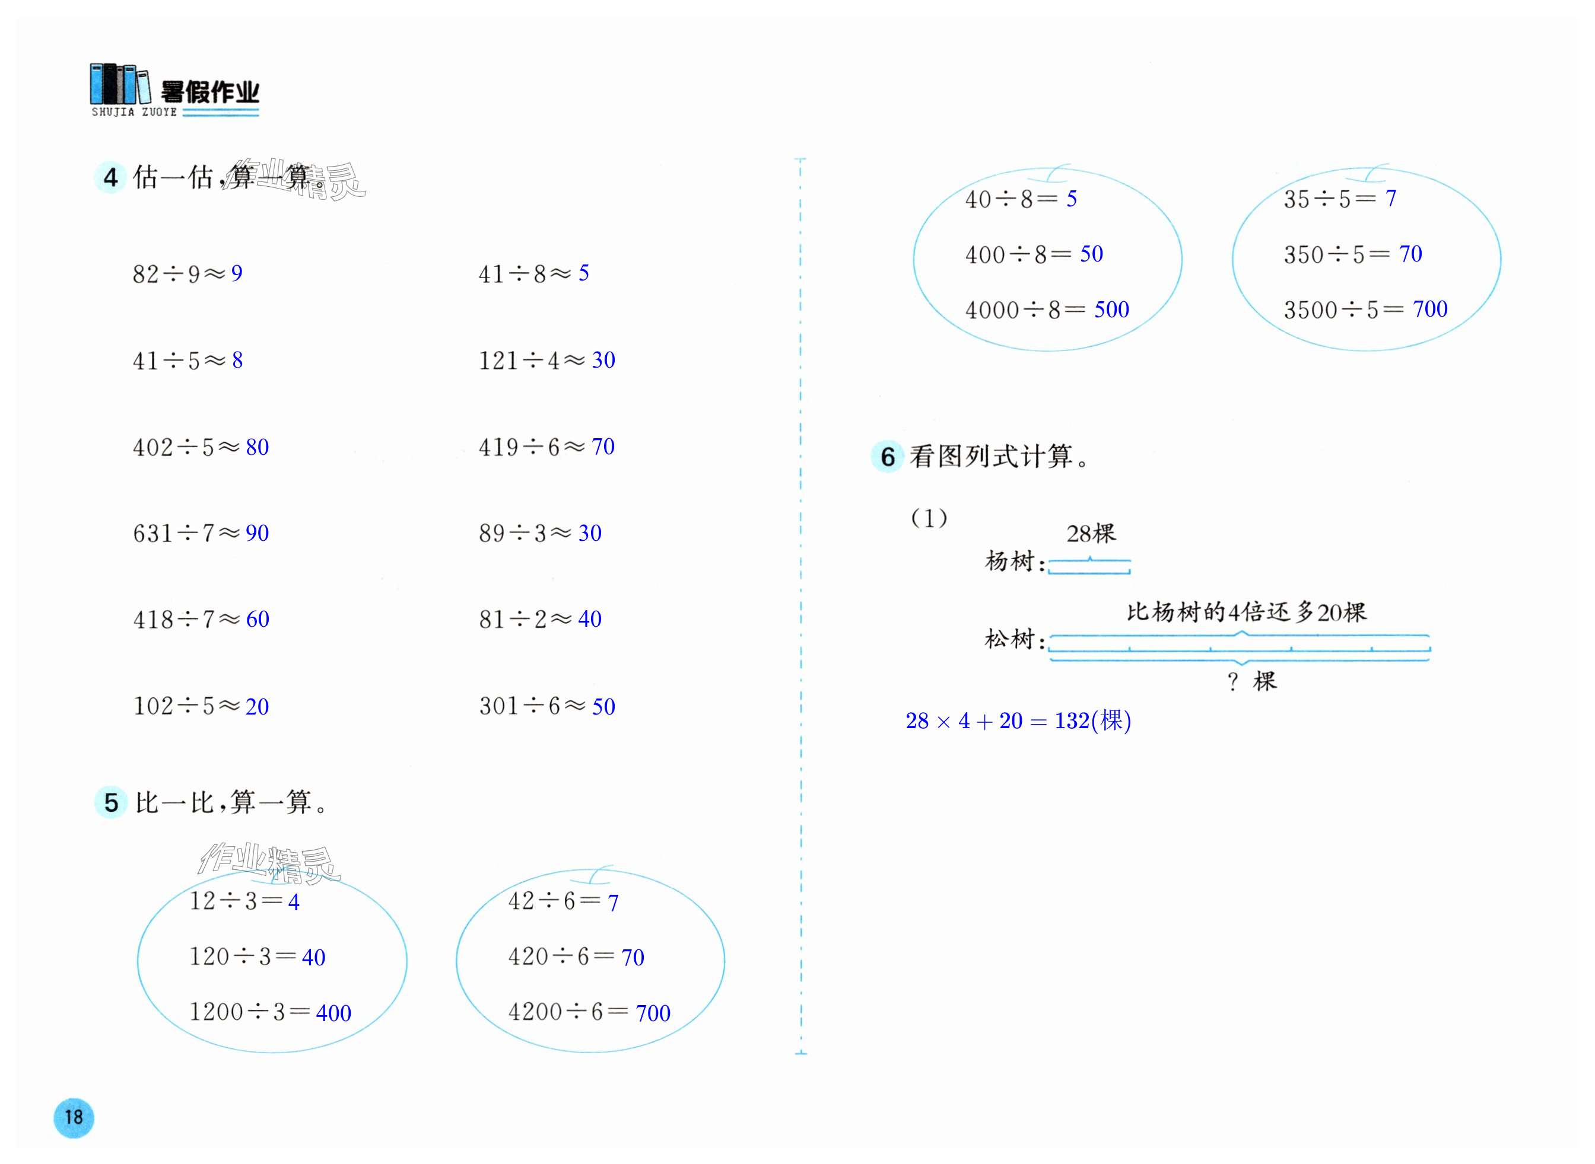Click the 署假作业 header title

point(210,91)
